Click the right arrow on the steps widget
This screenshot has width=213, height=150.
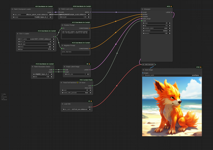(170, 23)
